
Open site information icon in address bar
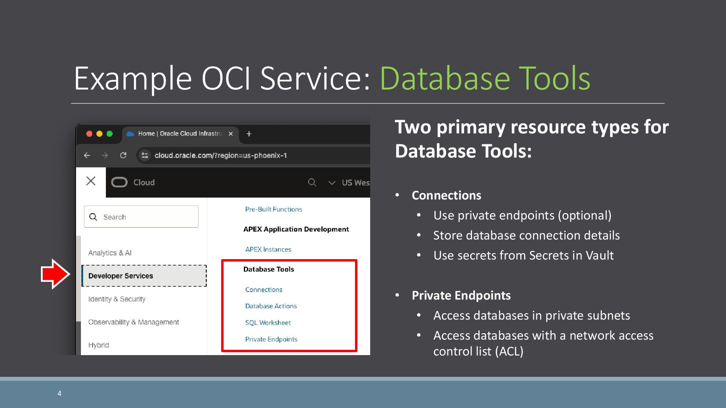tap(144, 155)
